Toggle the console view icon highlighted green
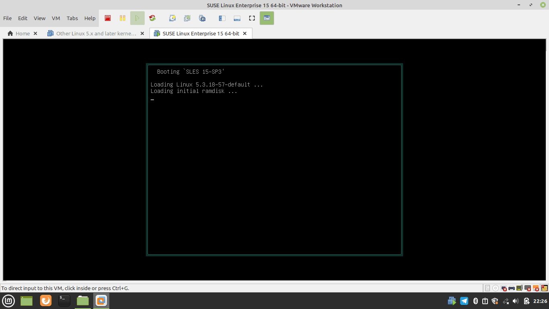Screen dimensions: 549x309 coord(267,18)
